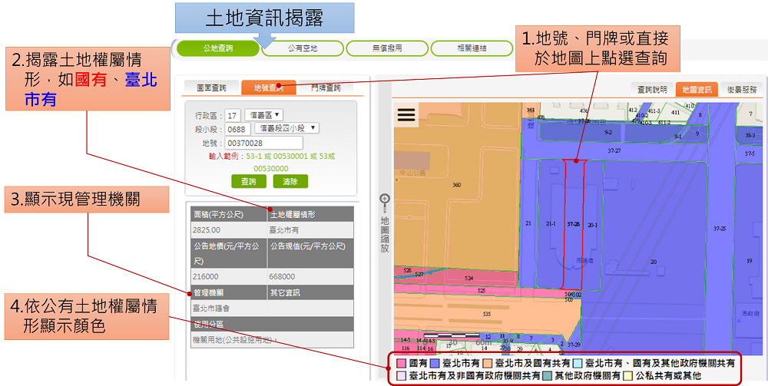Expand the 信義段四小段 section dropdown
768x386 pixels.
click(286, 128)
